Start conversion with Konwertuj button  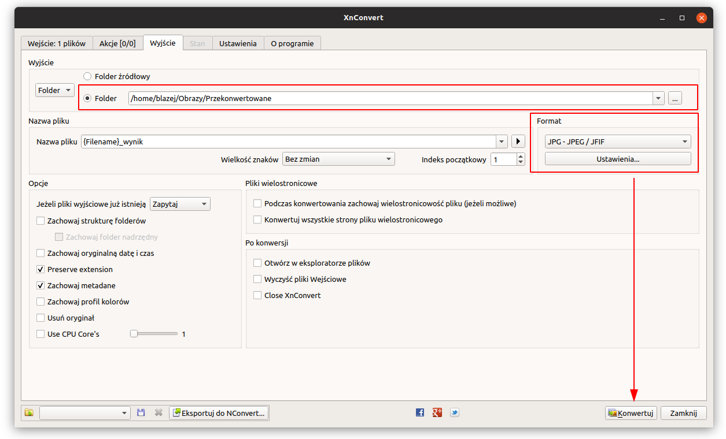tap(631, 413)
